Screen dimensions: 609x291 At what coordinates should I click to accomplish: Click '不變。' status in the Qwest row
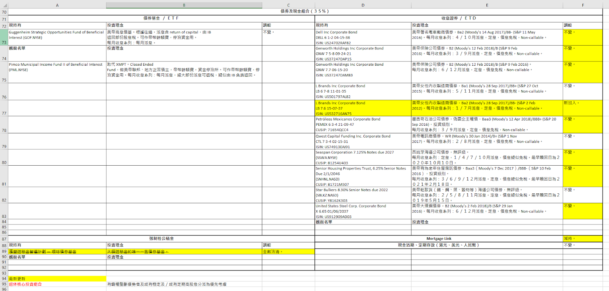pos(583,141)
